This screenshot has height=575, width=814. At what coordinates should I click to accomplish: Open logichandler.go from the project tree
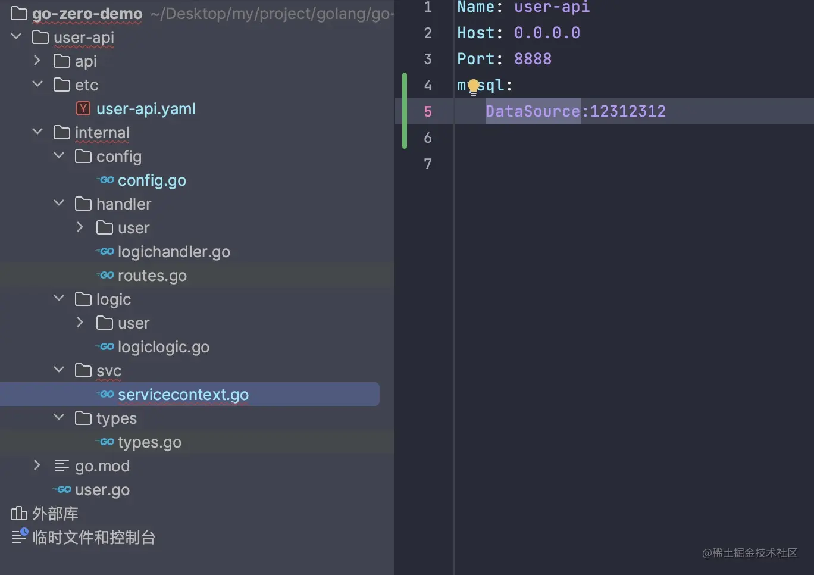172,251
